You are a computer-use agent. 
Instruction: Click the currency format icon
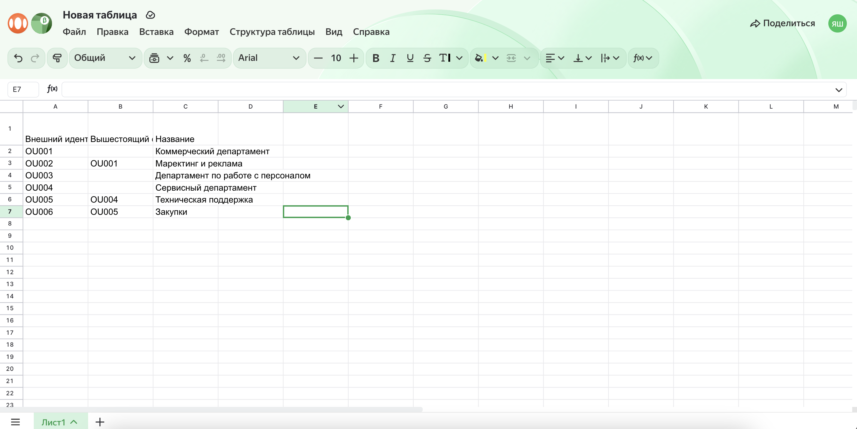click(154, 58)
